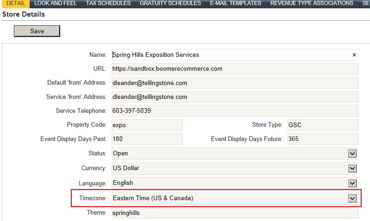Click the Service Telephone field

[235, 111]
